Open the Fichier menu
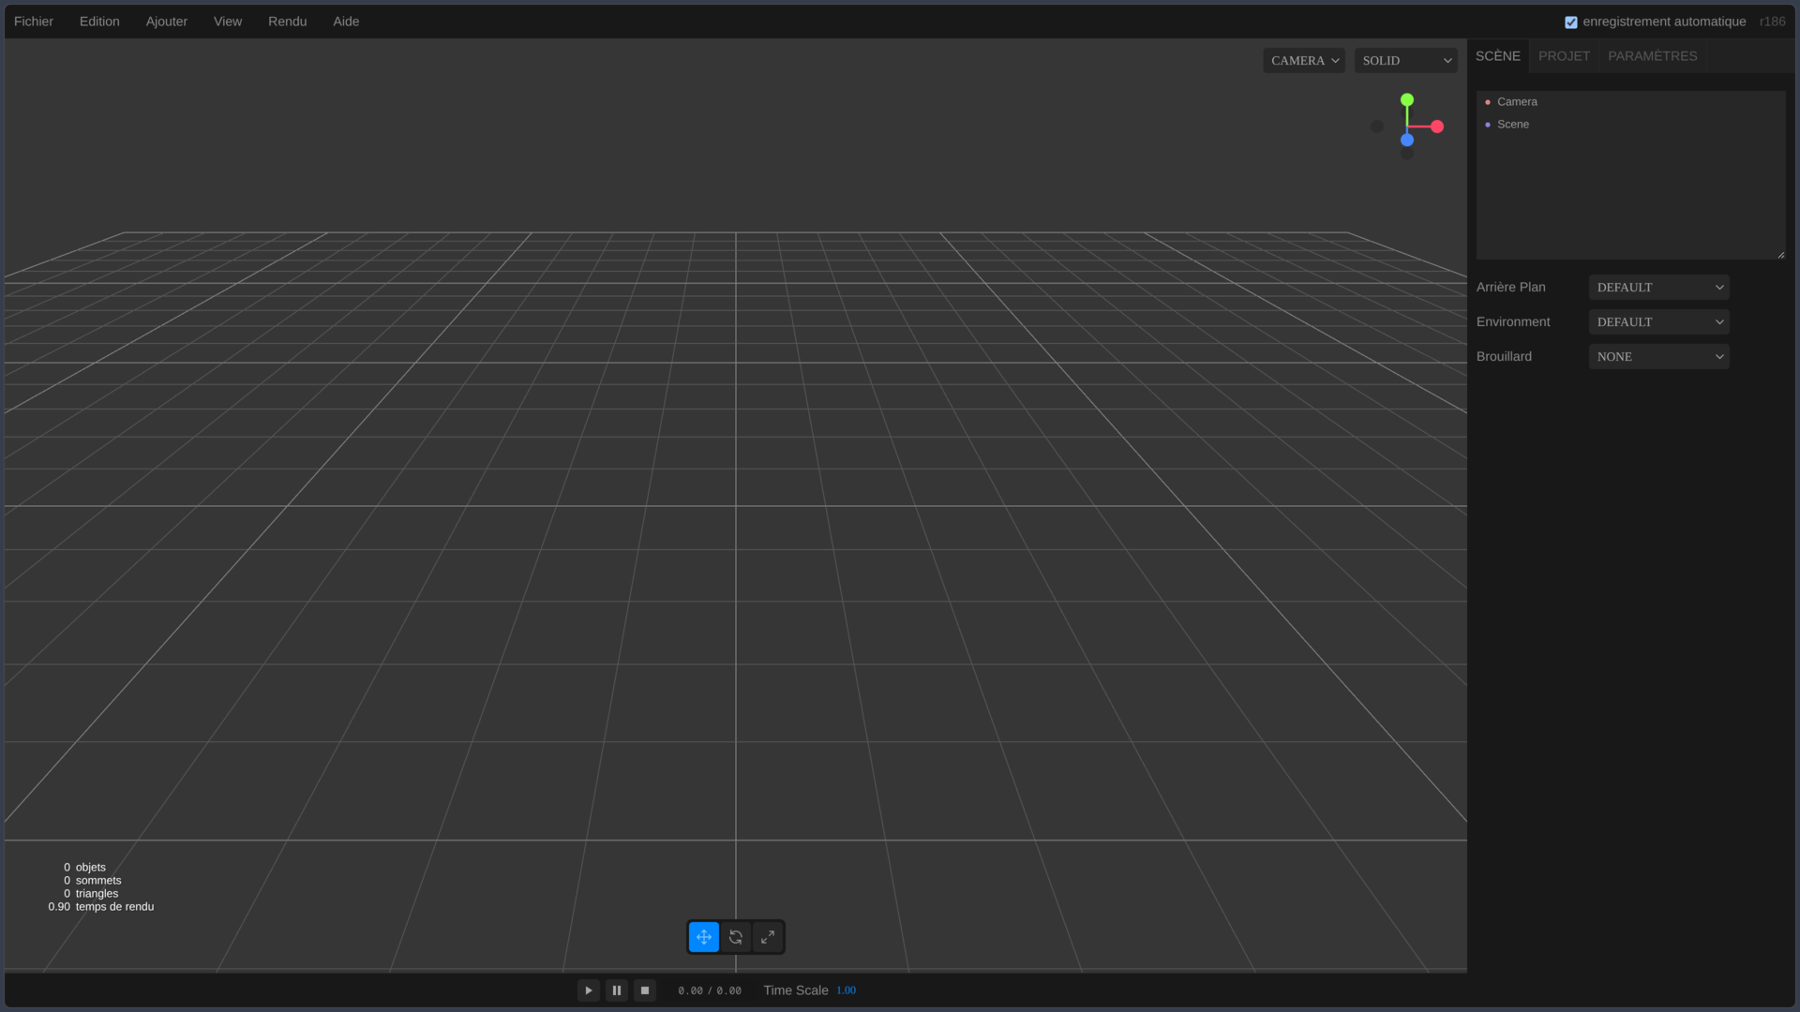The width and height of the screenshot is (1800, 1012). 34,22
